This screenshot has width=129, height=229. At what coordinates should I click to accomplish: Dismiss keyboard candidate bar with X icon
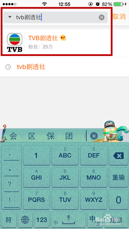[94, 136]
